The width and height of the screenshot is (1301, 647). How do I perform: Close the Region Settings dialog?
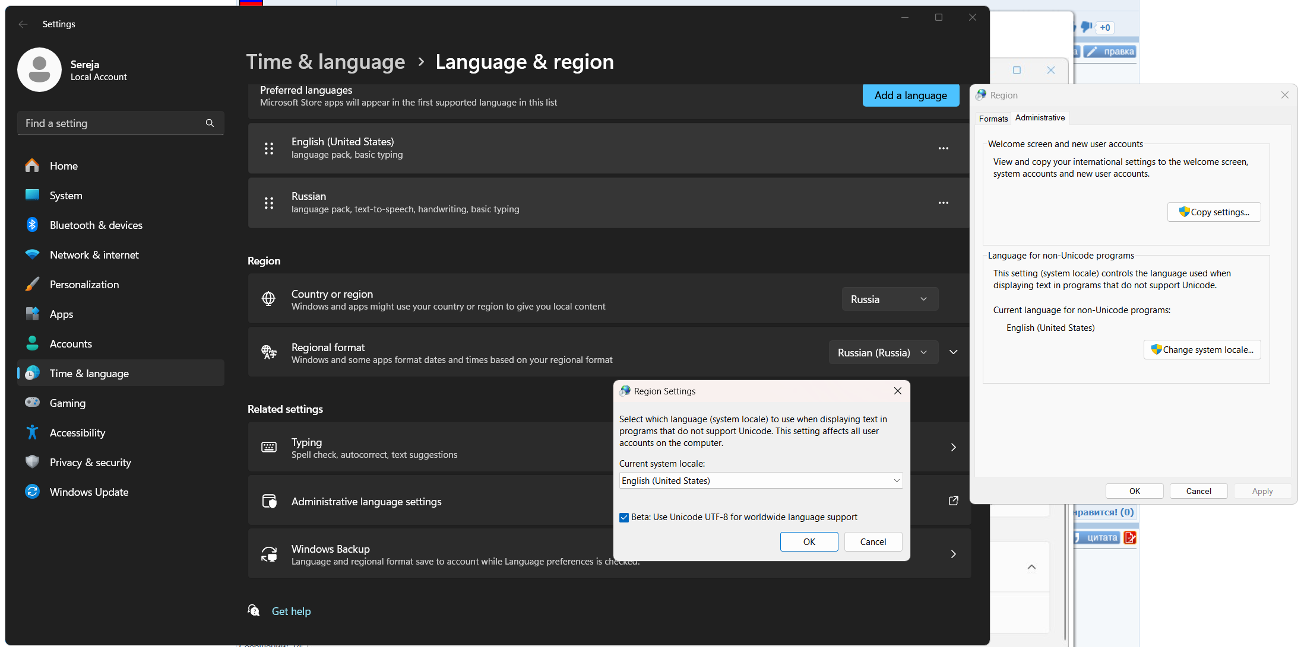[x=898, y=391]
